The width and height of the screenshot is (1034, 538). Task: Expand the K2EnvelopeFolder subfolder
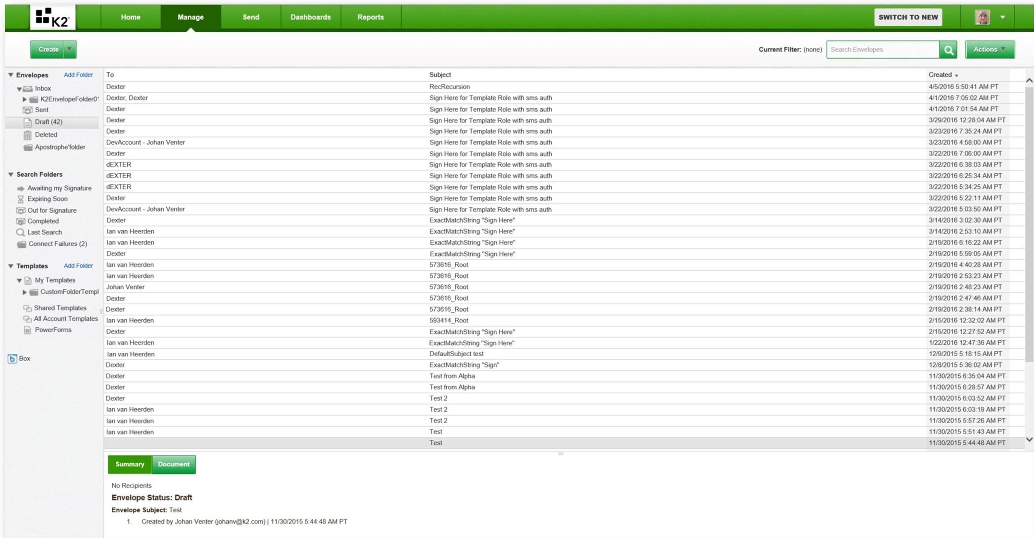tap(24, 99)
